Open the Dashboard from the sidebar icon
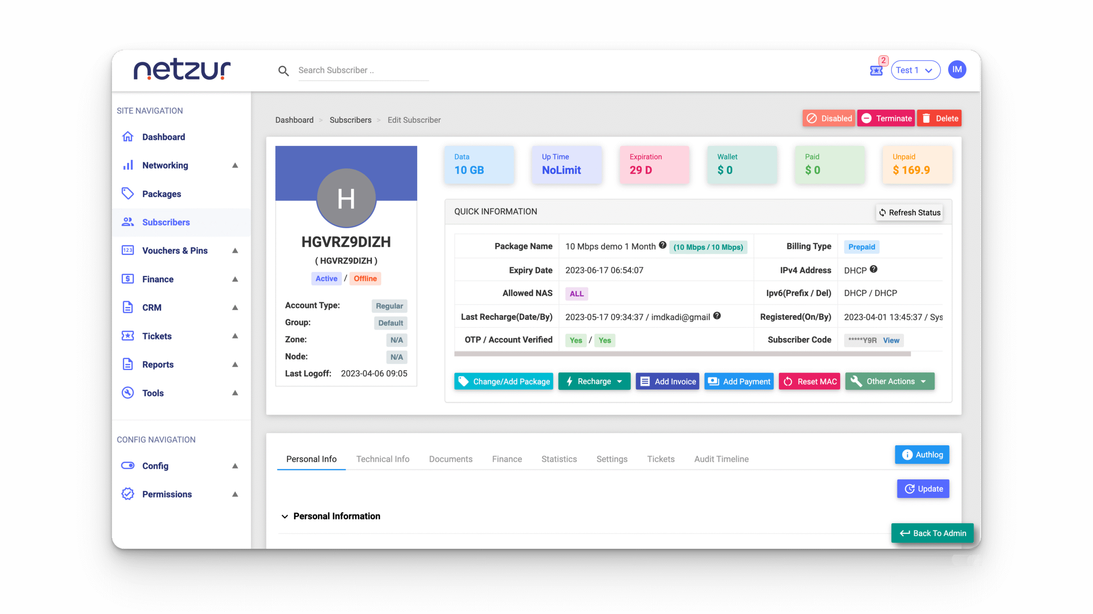 [128, 136]
